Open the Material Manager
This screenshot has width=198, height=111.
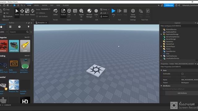coord(89,13)
